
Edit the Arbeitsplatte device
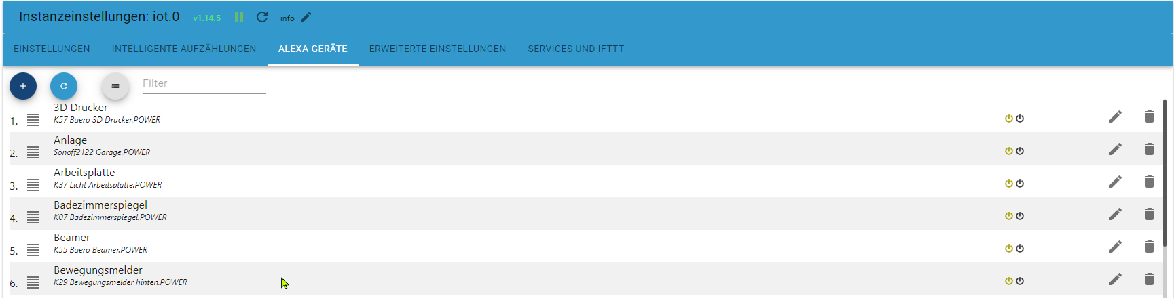(x=1116, y=182)
